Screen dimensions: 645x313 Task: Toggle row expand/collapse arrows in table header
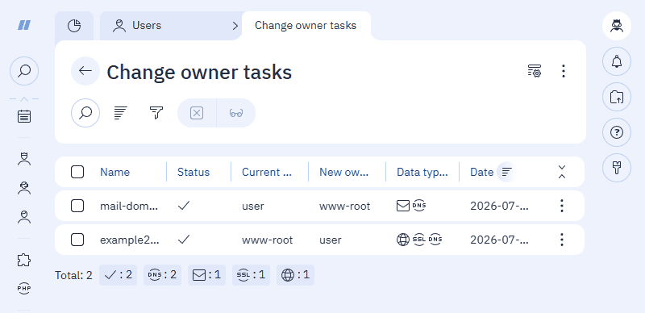(x=562, y=172)
